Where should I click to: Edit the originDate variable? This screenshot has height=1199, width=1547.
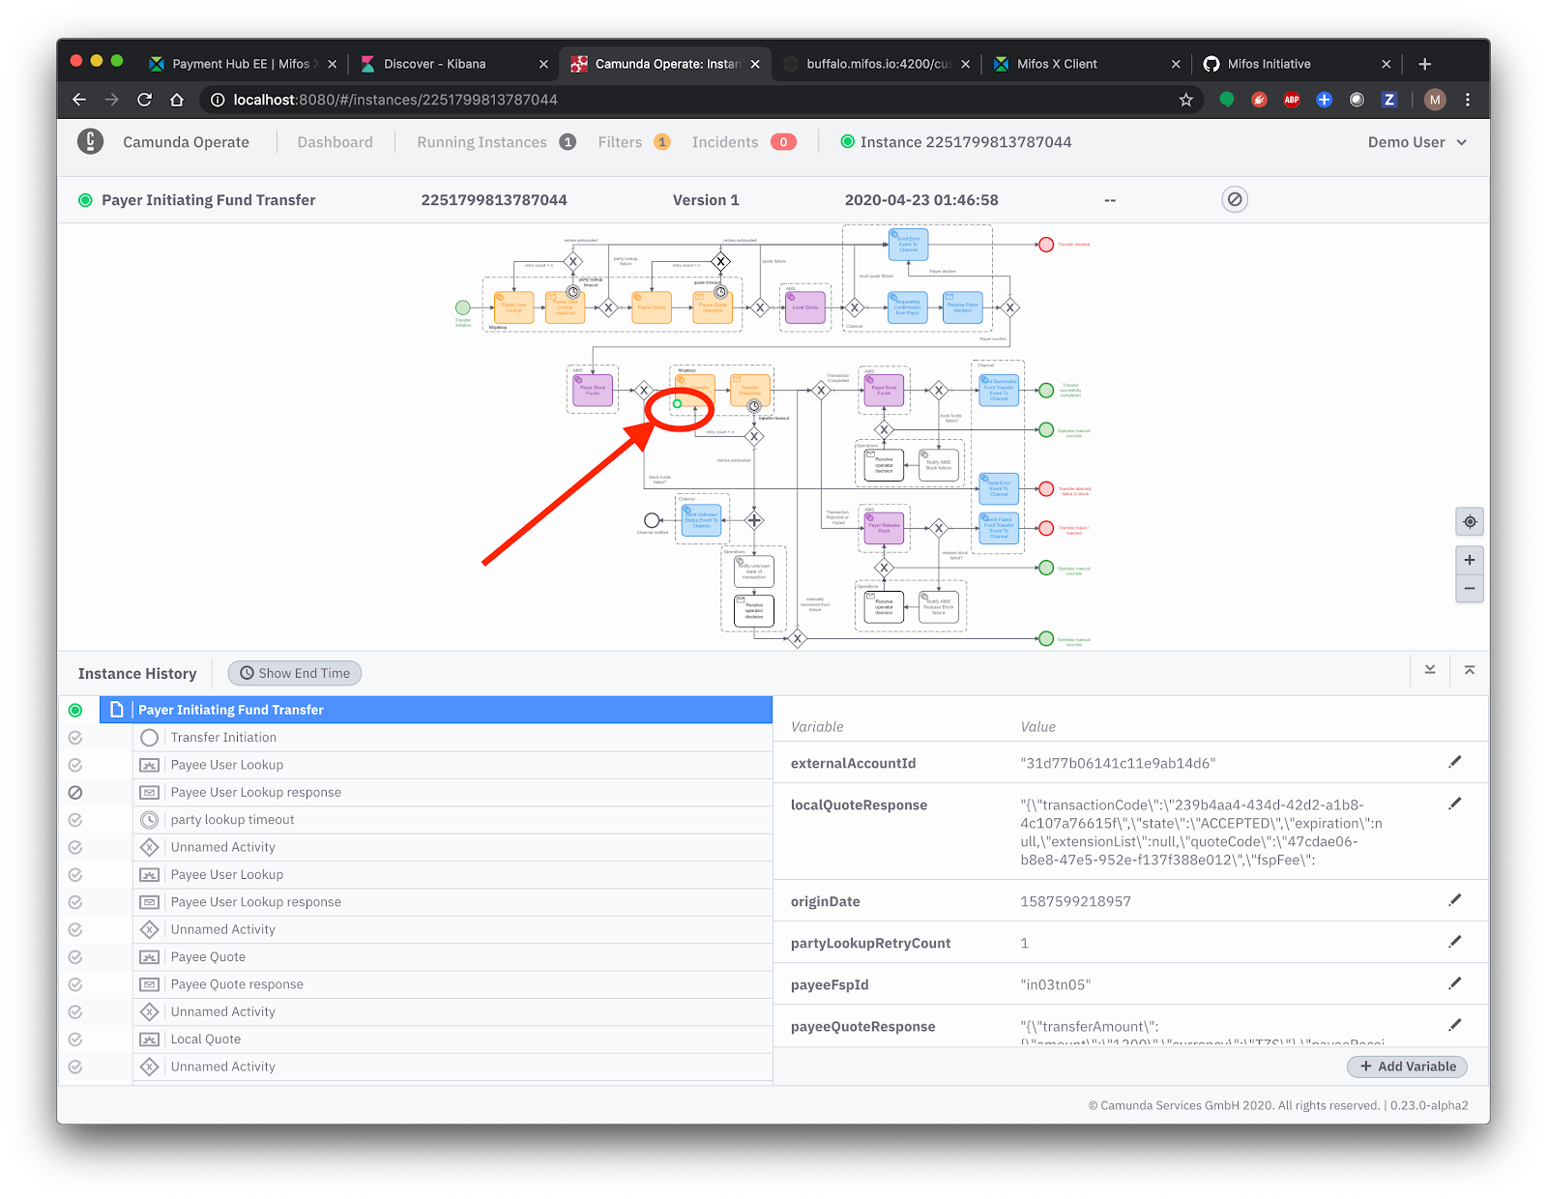1455,900
